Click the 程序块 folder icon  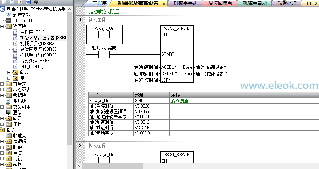(9, 26)
